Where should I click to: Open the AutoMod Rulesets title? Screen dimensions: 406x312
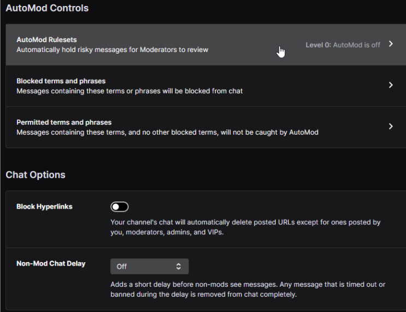tap(46, 39)
